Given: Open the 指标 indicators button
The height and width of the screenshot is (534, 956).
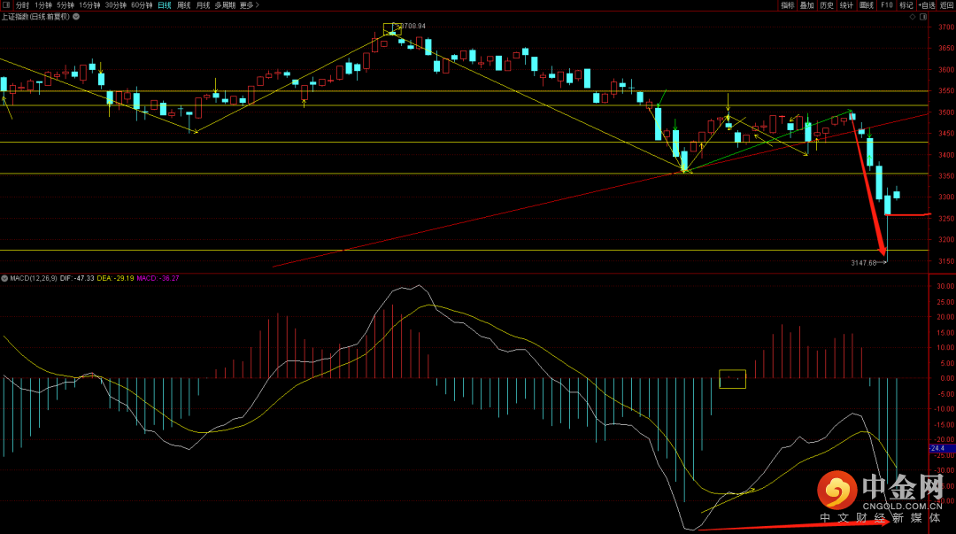Looking at the screenshot, I should click(787, 5).
